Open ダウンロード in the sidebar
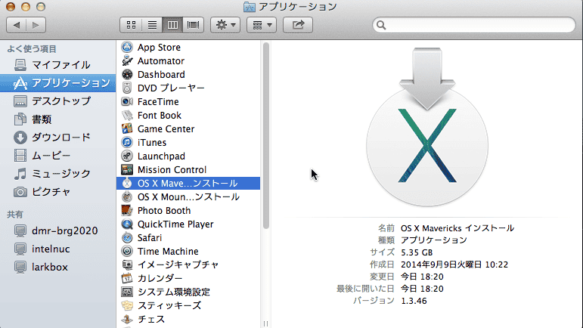 point(58,138)
